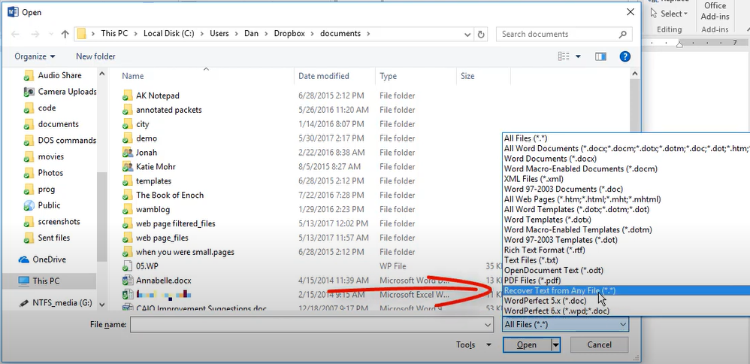Click Office Add-ins in Word ribbon
Viewport: 750px width, 364px height.
click(715, 11)
